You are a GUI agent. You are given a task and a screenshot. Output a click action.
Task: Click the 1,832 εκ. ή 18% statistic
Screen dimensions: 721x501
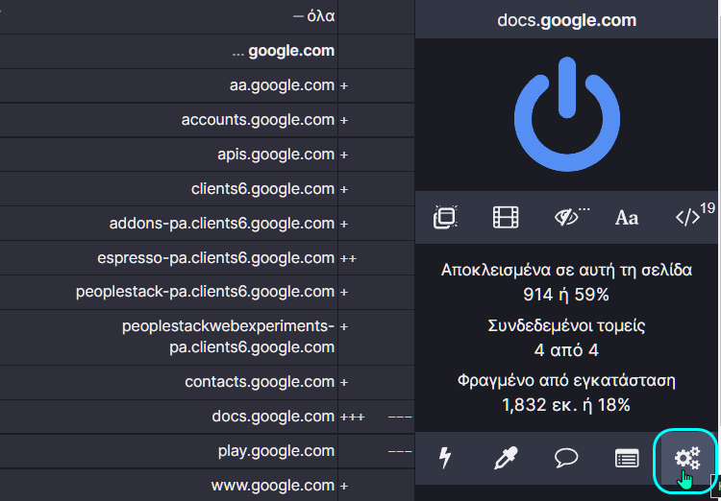566,405
